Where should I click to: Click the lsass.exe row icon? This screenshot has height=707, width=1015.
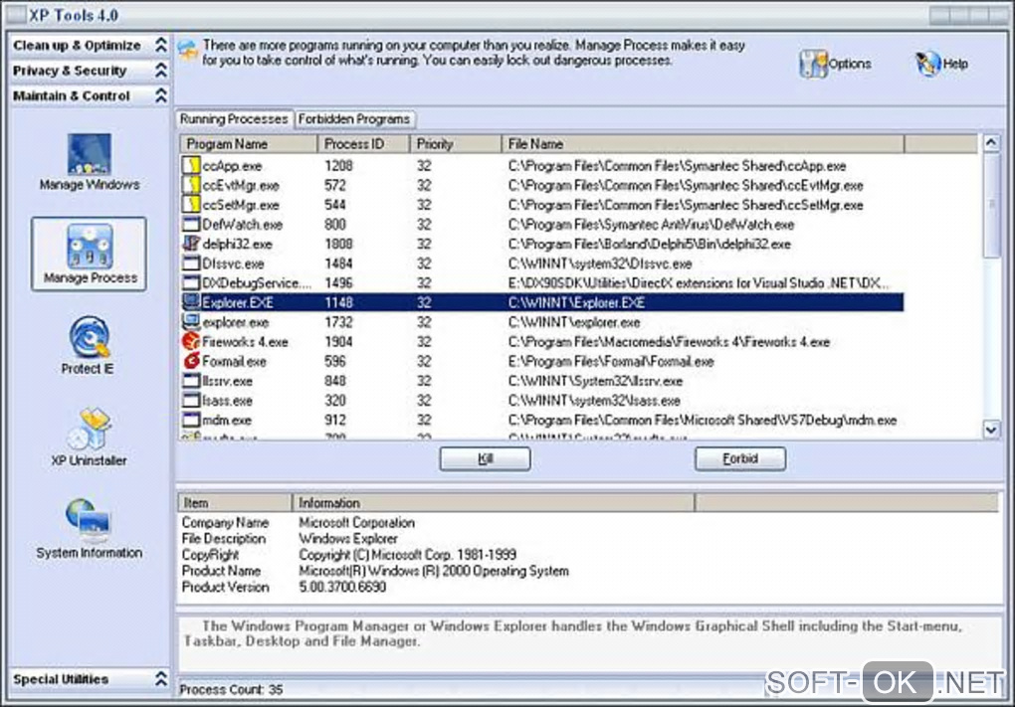(x=191, y=401)
